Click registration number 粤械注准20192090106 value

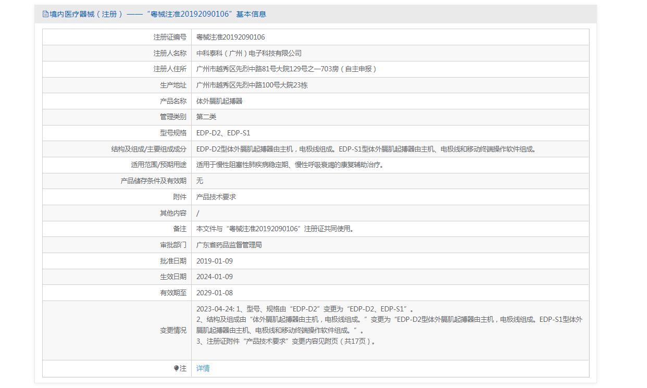230,37
